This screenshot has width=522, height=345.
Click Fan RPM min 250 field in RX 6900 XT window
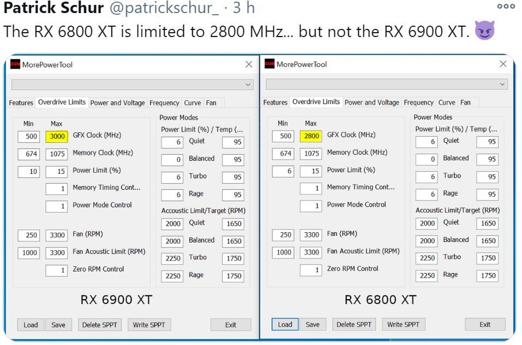click(x=28, y=235)
